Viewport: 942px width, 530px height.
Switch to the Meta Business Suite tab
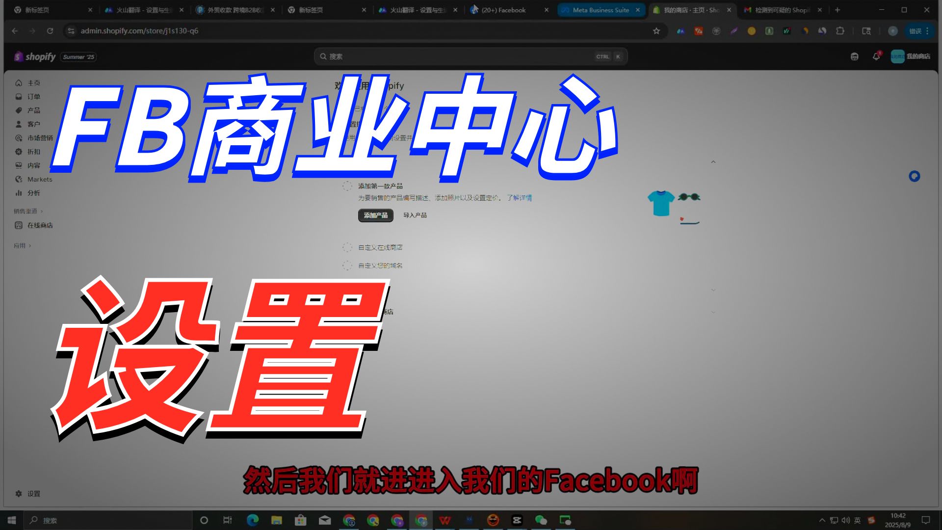pos(601,10)
